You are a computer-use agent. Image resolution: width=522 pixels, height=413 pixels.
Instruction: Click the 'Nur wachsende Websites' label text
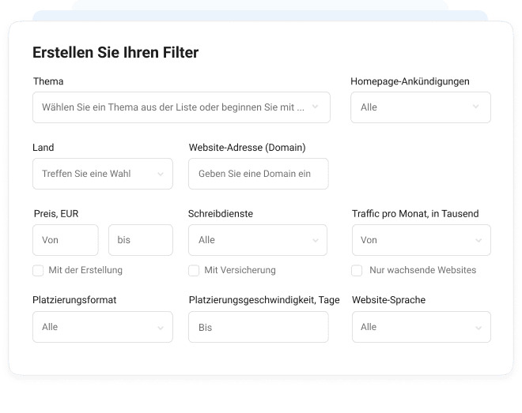[x=423, y=270]
